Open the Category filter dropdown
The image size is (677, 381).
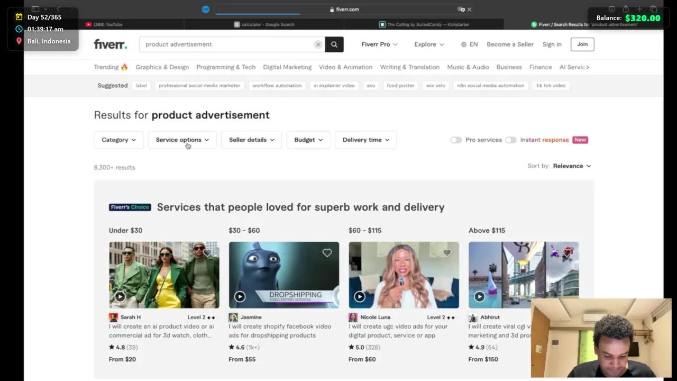click(118, 140)
